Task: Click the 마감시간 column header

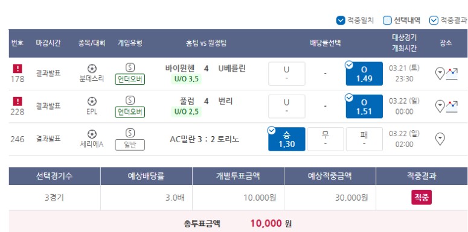Action: pyautogui.click(x=48, y=43)
